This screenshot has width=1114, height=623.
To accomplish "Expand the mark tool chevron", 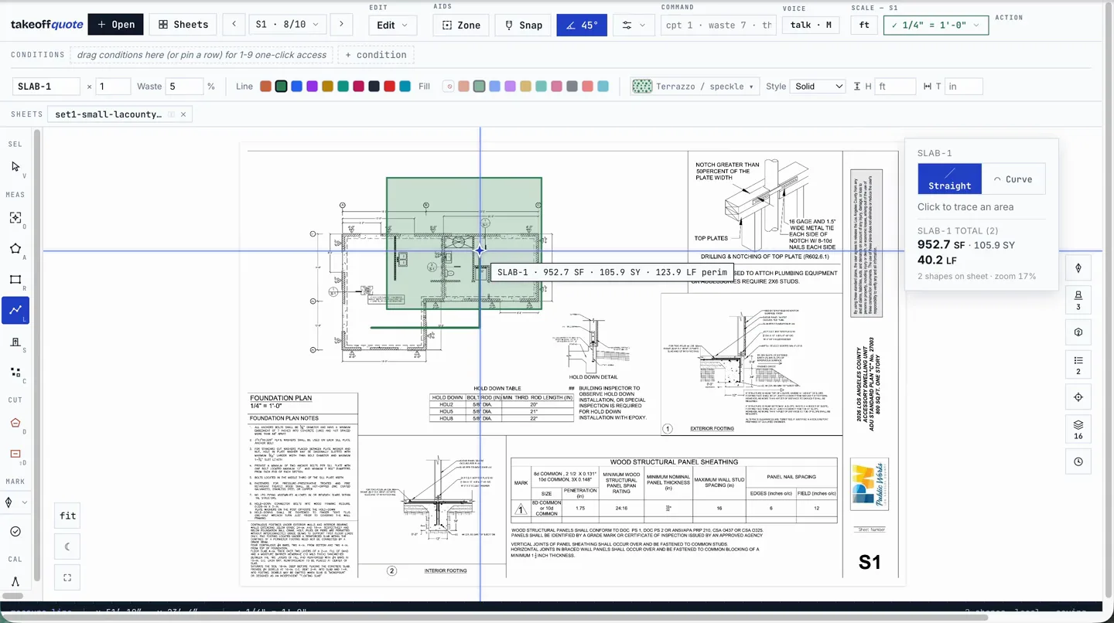I will pos(25,502).
